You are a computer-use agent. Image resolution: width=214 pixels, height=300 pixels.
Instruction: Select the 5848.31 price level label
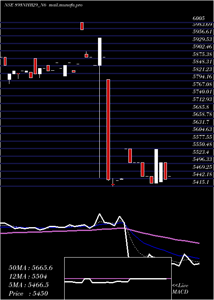(202, 62)
